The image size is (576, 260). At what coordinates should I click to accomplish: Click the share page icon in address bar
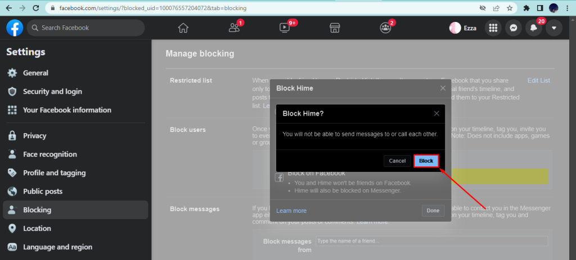(x=496, y=8)
